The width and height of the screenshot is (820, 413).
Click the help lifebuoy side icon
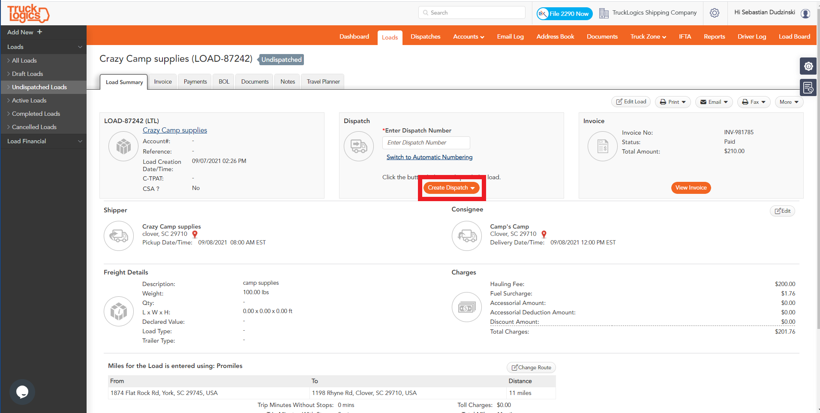pos(808,66)
